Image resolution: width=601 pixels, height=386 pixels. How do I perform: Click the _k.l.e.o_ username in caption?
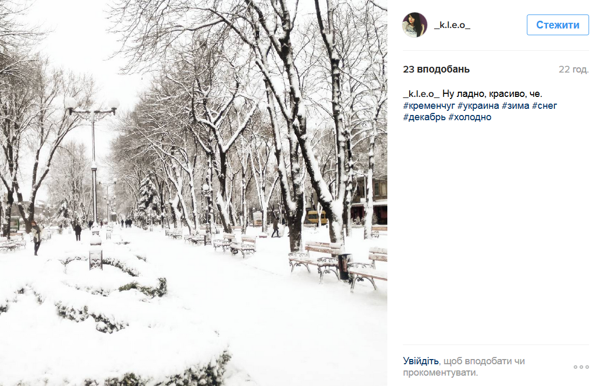click(421, 94)
